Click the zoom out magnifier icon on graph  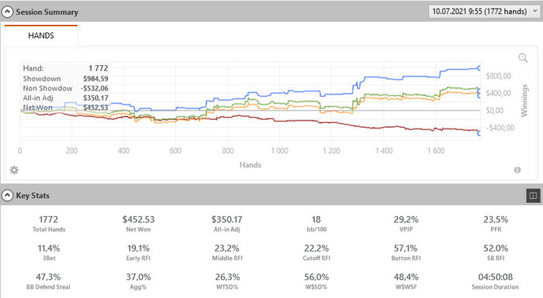523,58
